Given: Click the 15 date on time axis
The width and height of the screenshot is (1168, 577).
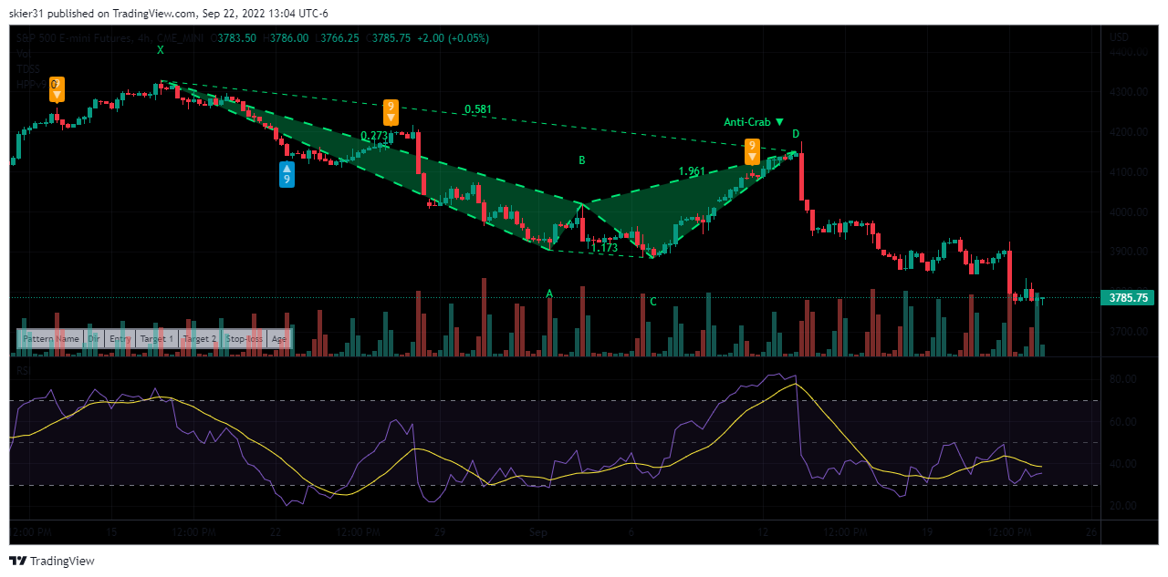Looking at the screenshot, I should point(111,532).
